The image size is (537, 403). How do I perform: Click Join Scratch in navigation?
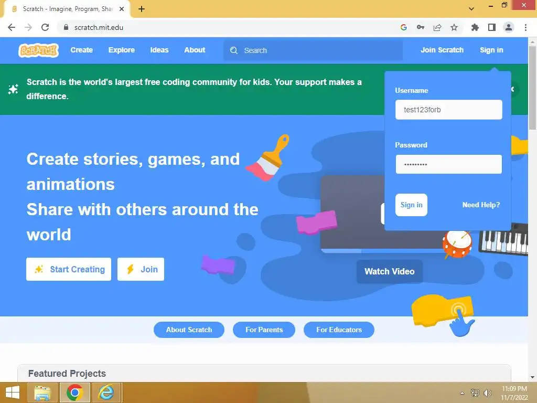point(442,50)
